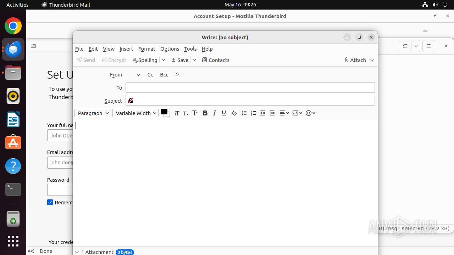Indent the paragraph
This screenshot has height=255, width=454.
coord(272,113)
